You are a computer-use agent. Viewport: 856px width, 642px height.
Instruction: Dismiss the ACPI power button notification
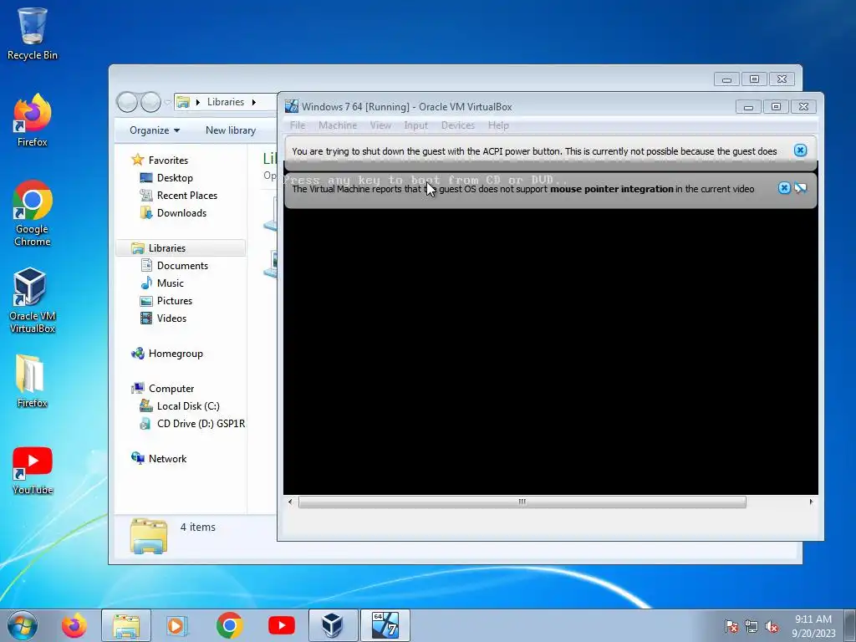coord(800,150)
